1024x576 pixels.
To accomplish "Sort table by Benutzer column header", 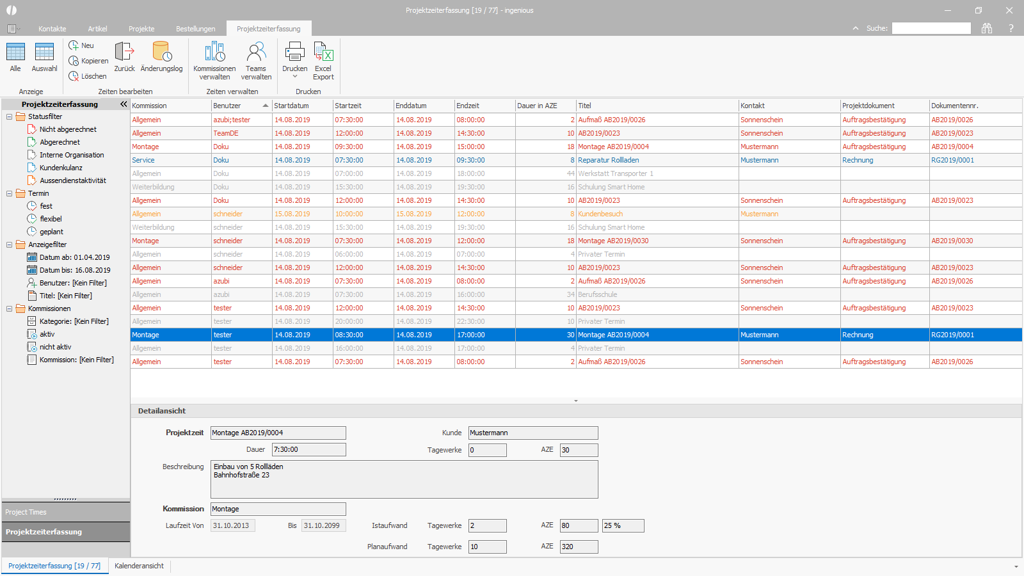I will (x=227, y=106).
